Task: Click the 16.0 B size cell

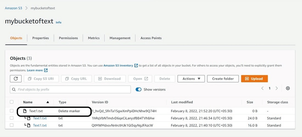Action: point(253,126)
